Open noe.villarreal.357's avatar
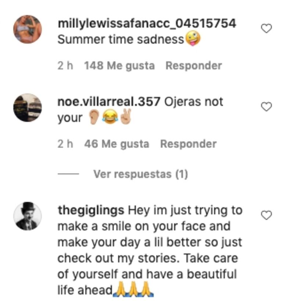Image resolution: width=294 pixels, height=306 pixels. click(x=28, y=108)
